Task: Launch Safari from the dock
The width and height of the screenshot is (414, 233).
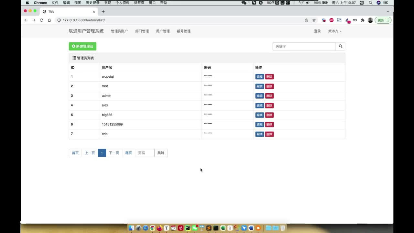Action: pos(146,228)
